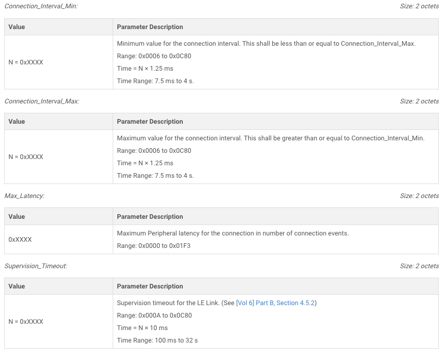Click the Max_Latency heading
444x355 pixels.
click(24, 196)
